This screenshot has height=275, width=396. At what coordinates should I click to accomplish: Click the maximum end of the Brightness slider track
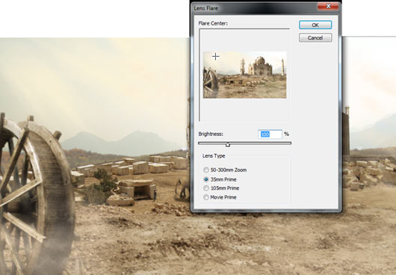coord(290,143)
